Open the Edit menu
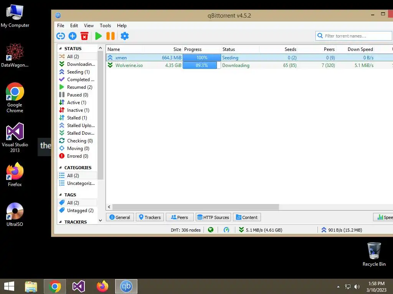Image resolution: width=393 pixels, height=294 pixels. (74, 26)
